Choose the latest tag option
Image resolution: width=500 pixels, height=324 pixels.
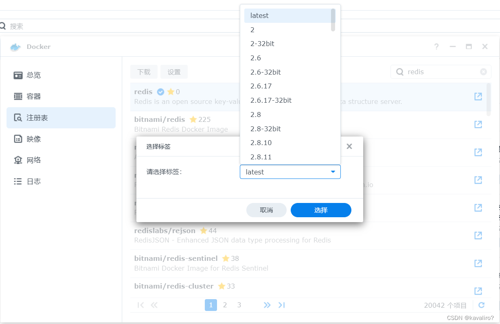click(287, 15)
